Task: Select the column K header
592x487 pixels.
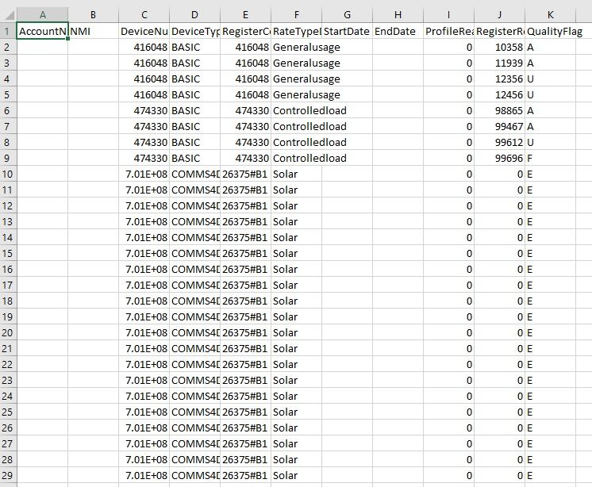Action: coord(550,13)
